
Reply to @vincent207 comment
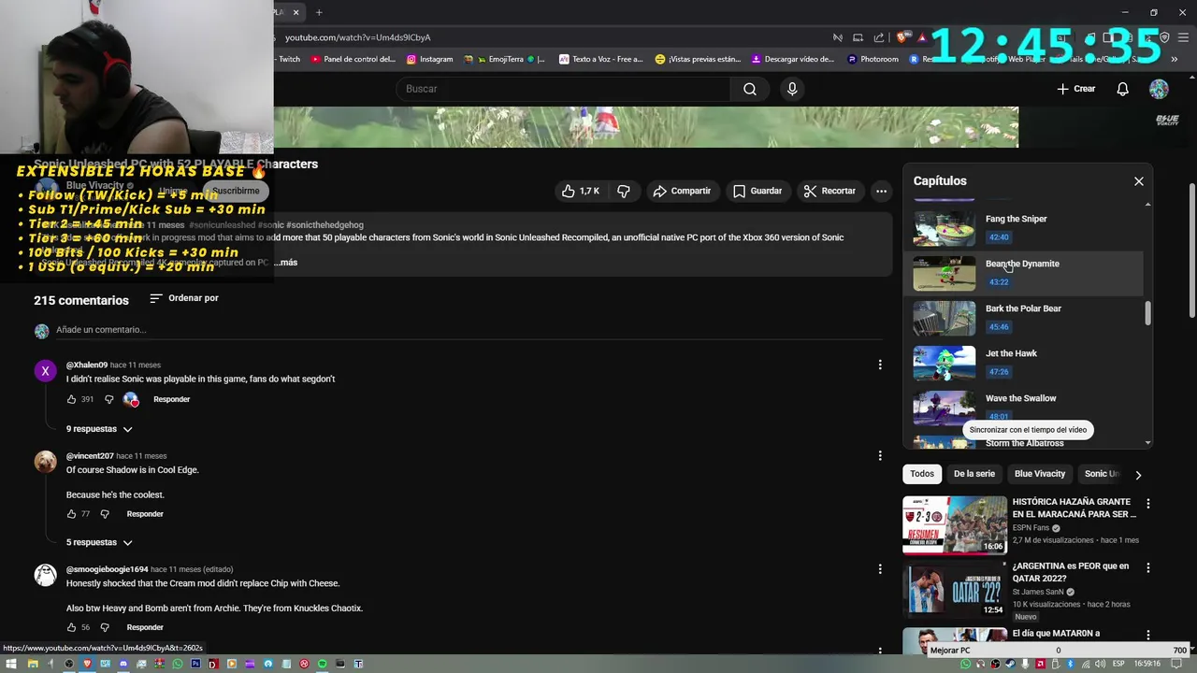(x=145, y=514)
